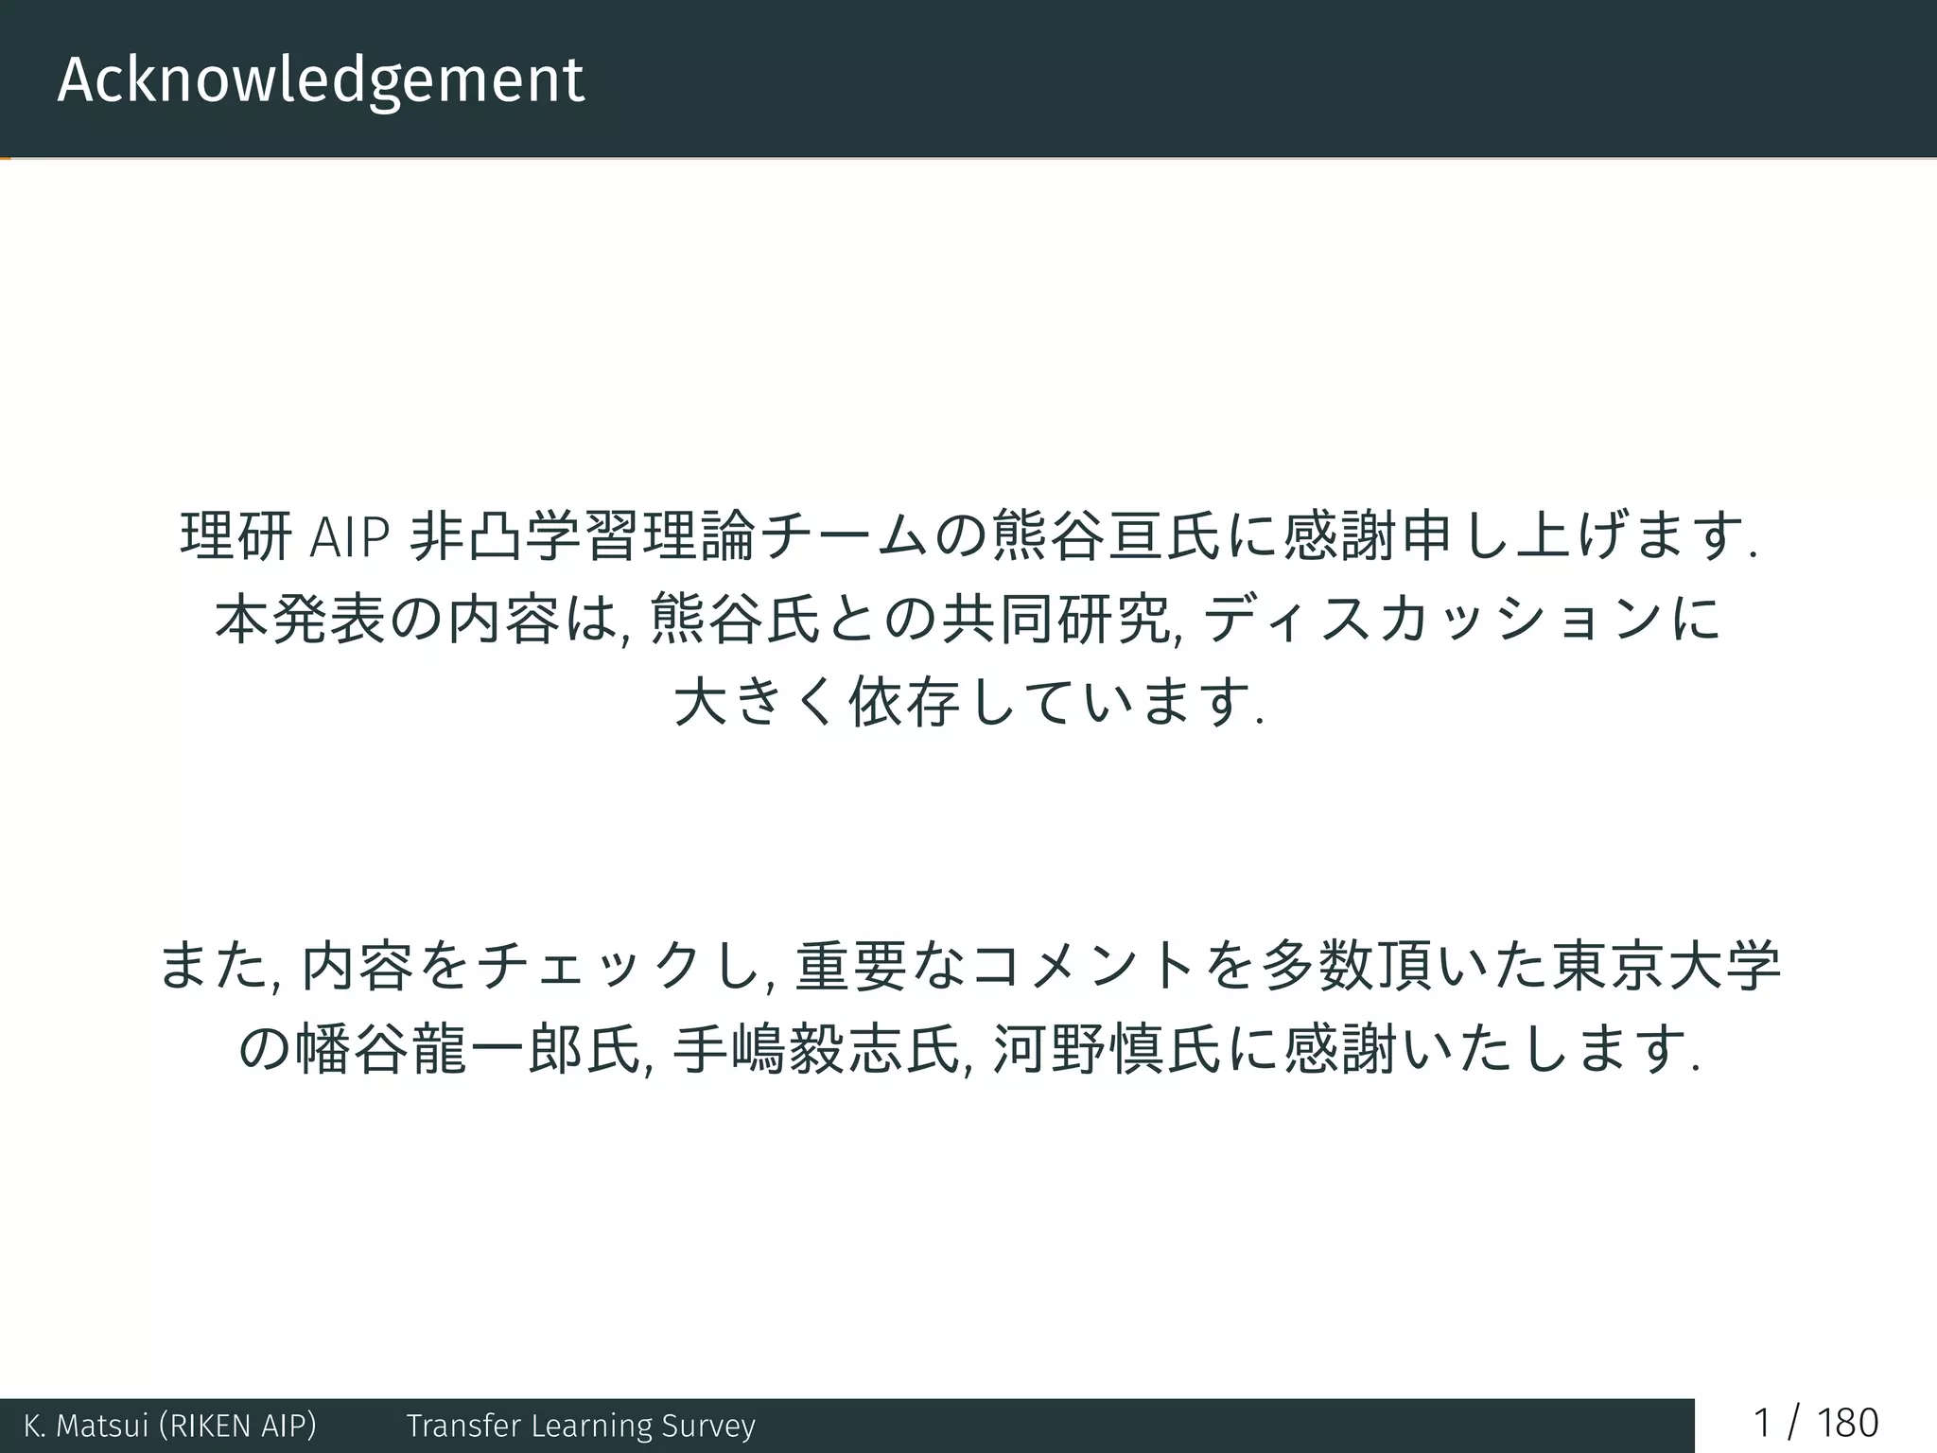Click the slide number "1 / 180"
Viewport: 1937px width, 1453px height.
tap(1815, 1424)
